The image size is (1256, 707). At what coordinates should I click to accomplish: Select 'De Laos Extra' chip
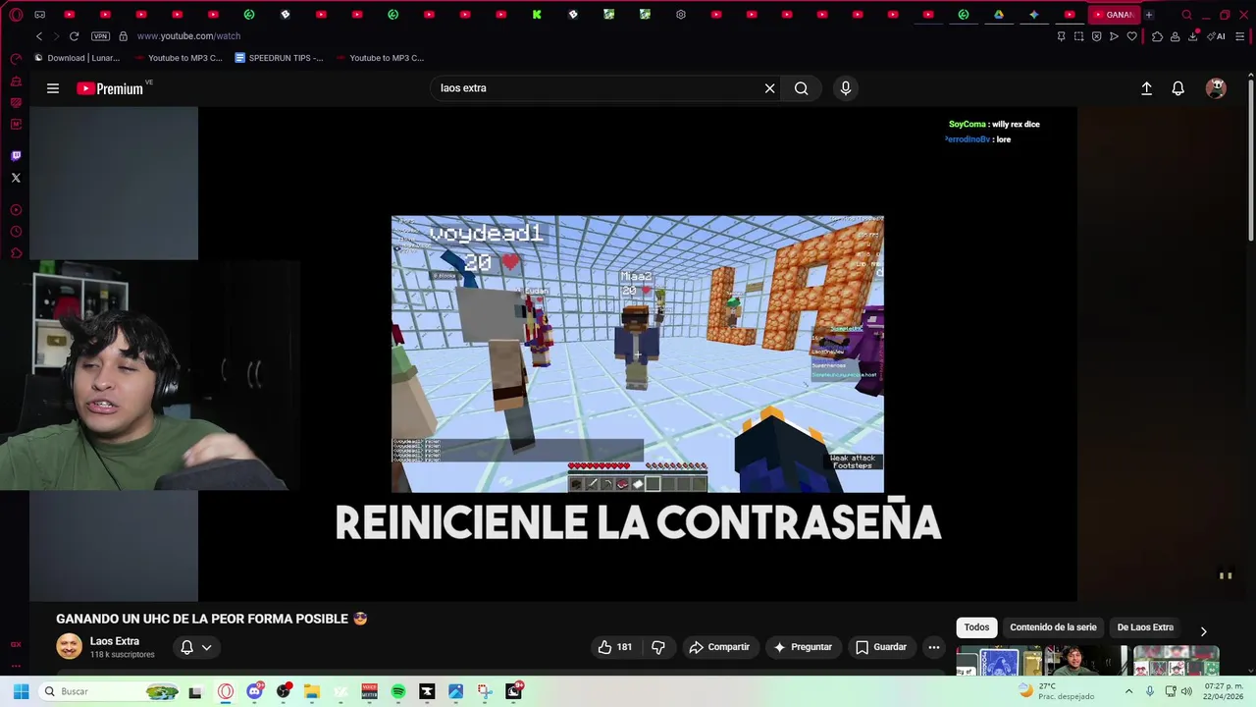coord(1145,627)
